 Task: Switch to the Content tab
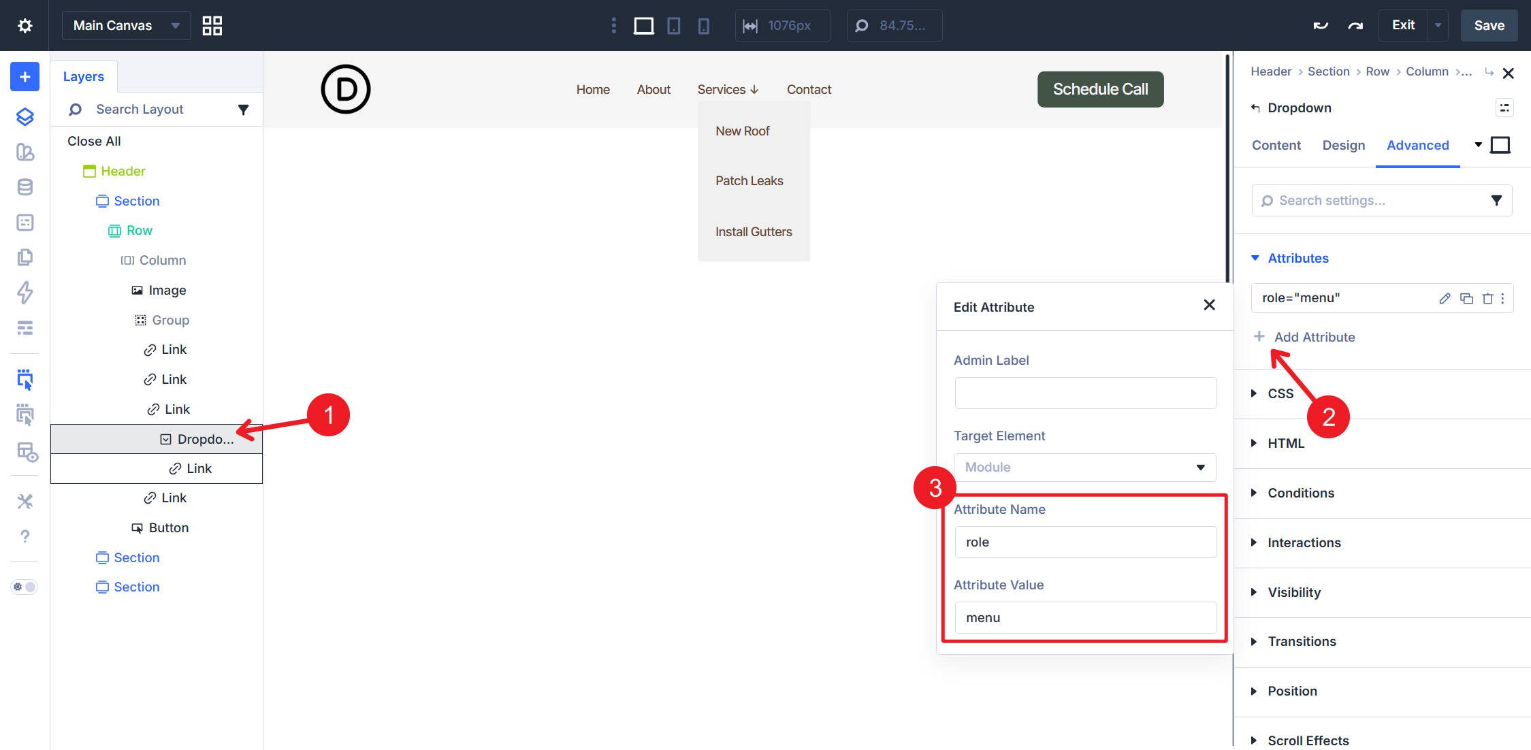[1276, 145]
